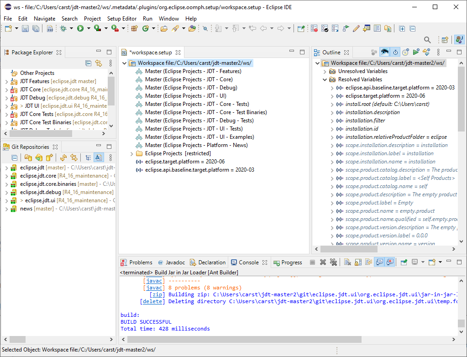Switch to the Progress tab

[288, 262]
